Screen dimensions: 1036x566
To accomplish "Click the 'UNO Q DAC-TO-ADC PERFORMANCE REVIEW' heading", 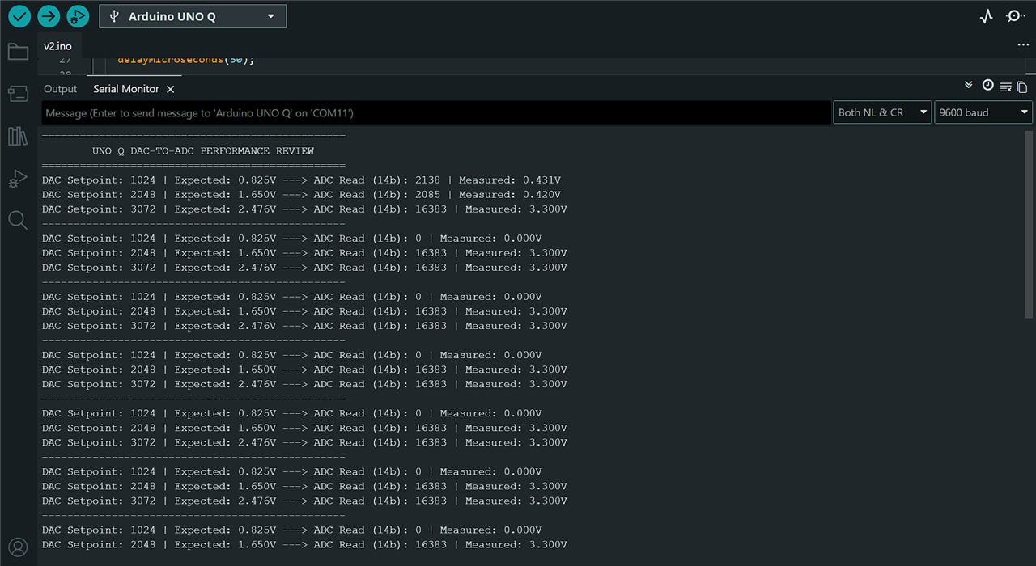I will (x=203, y=150).
